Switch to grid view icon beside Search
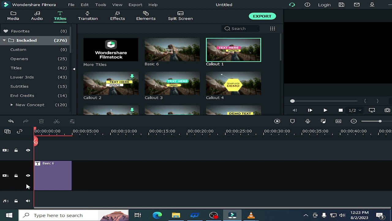The width and height of the screenshot is (392, 221). point(272,29)
